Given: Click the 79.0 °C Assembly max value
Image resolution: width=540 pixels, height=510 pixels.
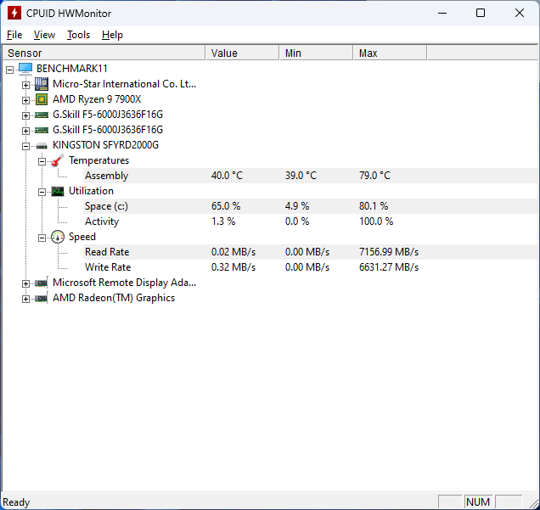Looking at the screenshot, I should coord(374,176).
